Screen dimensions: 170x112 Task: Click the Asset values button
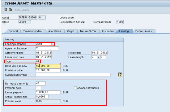(x=22, y=10)
